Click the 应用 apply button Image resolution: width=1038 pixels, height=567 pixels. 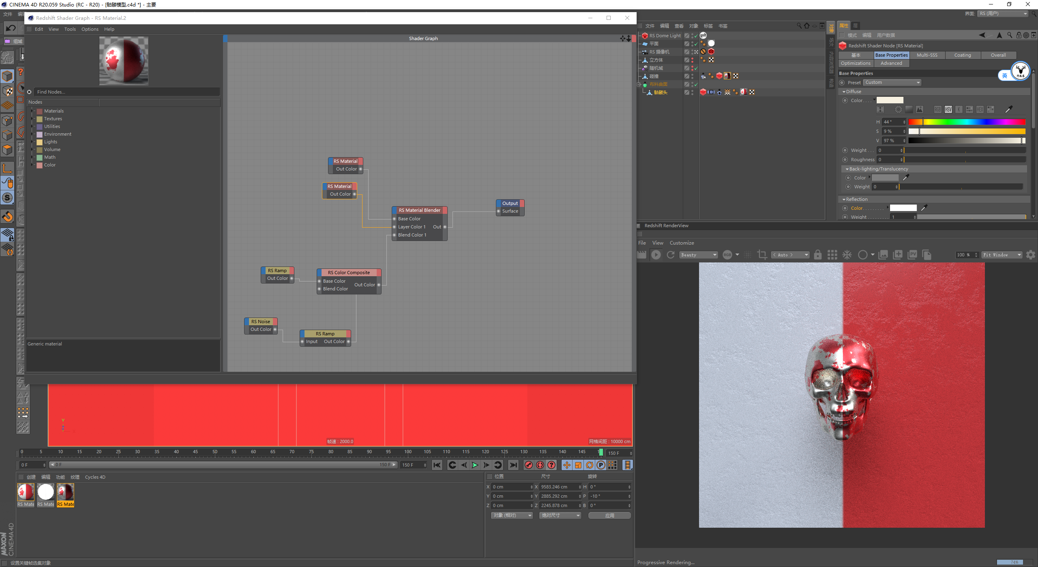[x=609, y=515]
